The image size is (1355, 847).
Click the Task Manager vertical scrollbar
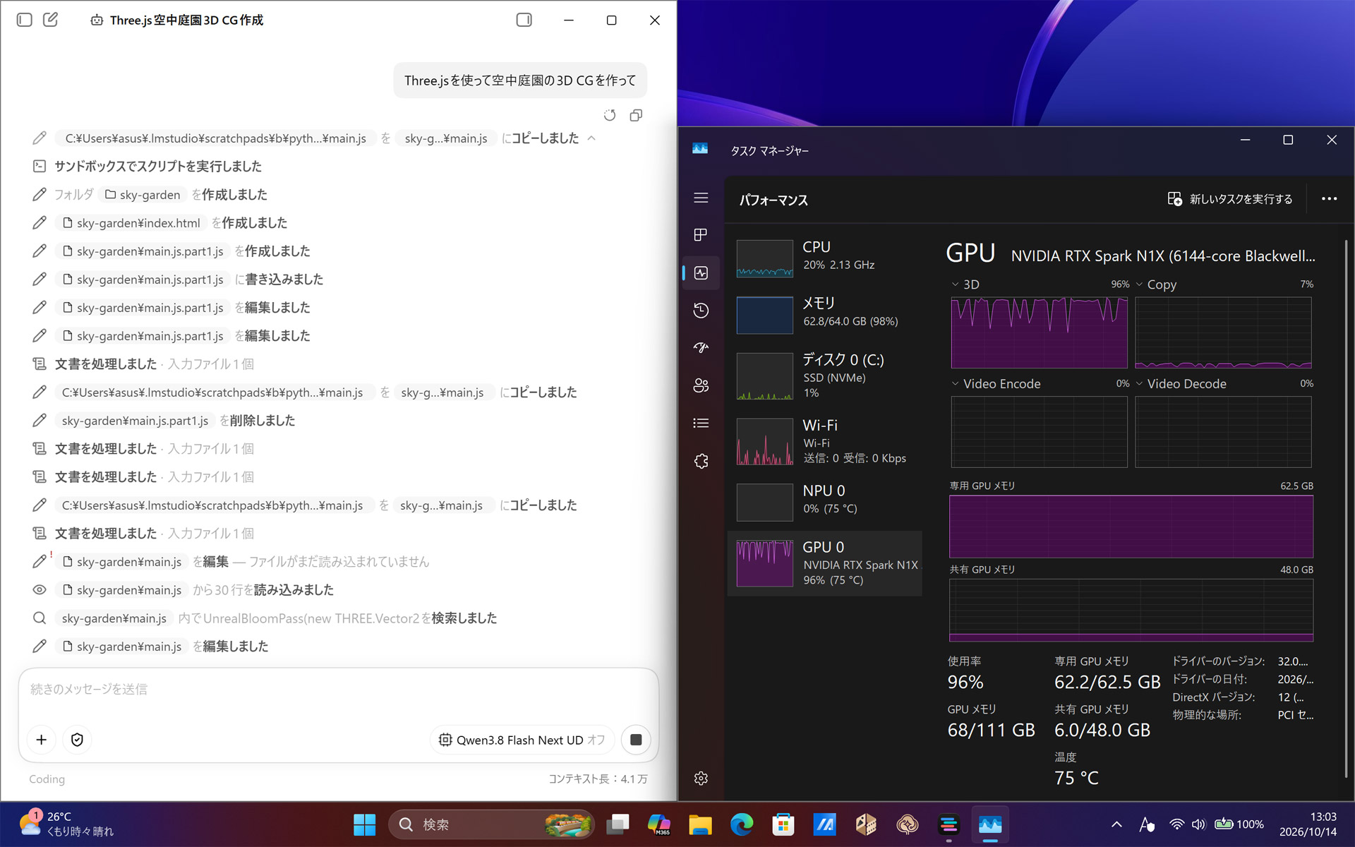(1347, 508)
